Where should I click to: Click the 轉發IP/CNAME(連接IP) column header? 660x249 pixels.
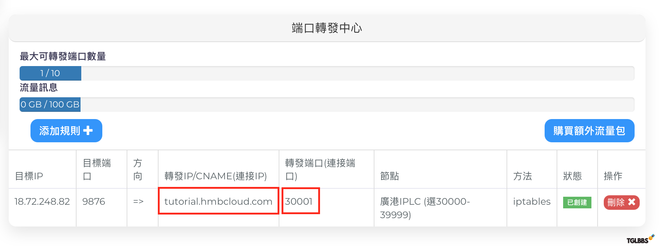[216, 176]
